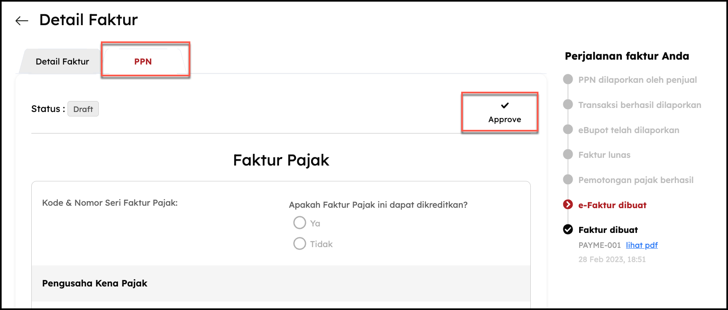
Task: Open the Detail Faktur tab
Action: click(62, 61)
